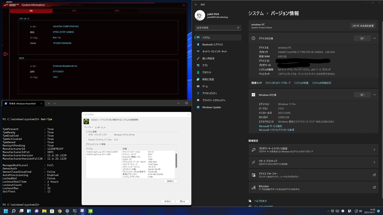Open the Bluetooth とデバイス settings page

(x=212, y=44)
